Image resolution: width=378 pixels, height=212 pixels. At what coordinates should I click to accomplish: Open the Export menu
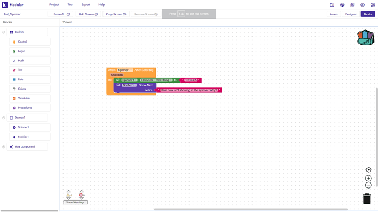(85, 5)
